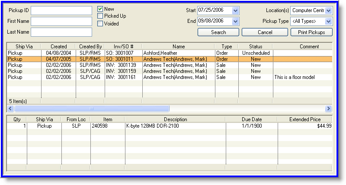Expand the Pickup Type dropdown

[329, 21]
